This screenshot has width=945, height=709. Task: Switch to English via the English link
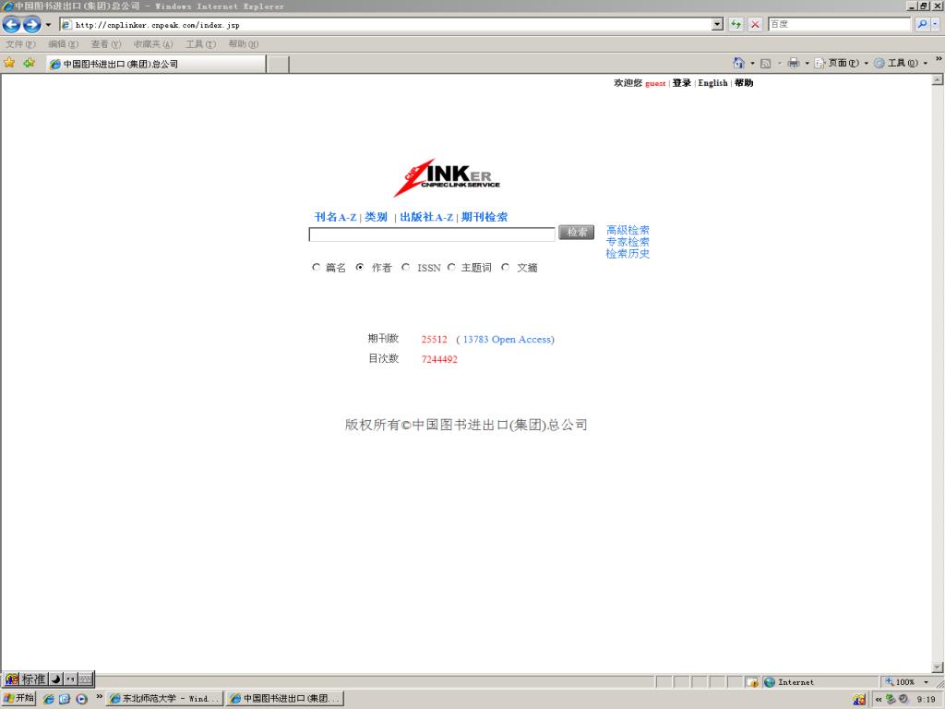[713, 83]
